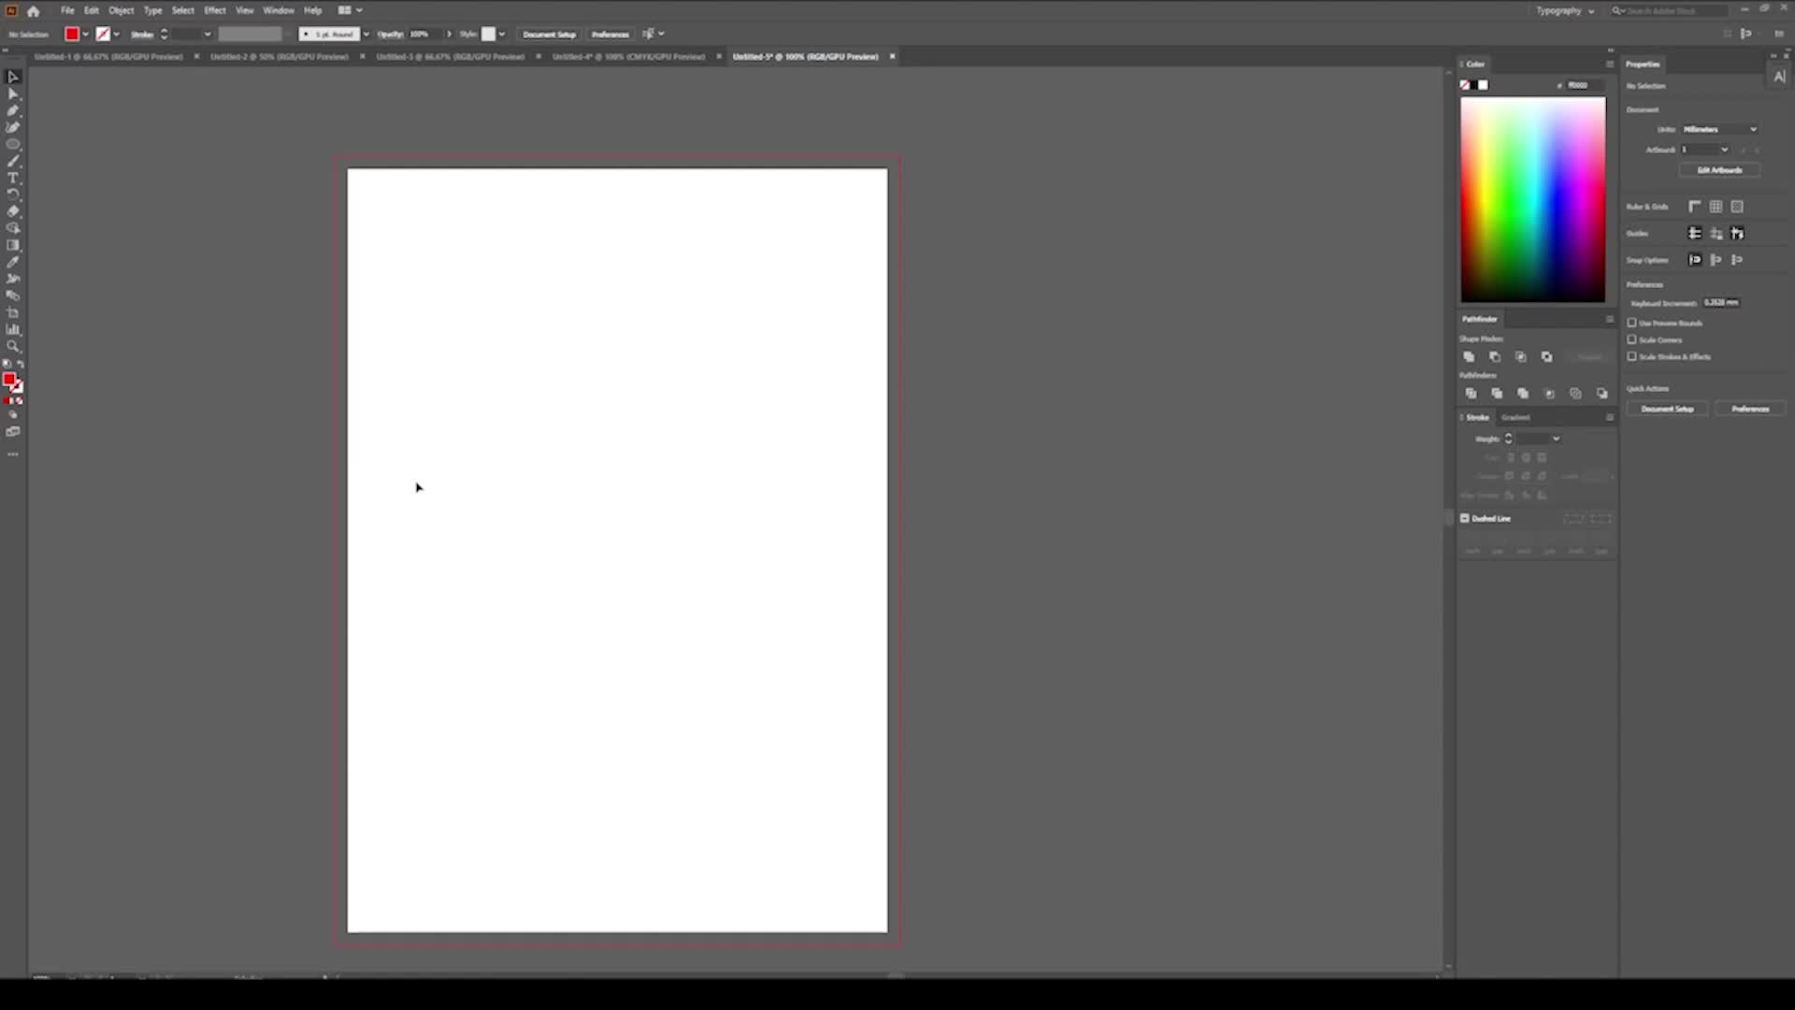This screenshot has width=1795, height=1010.
Task: Enable Scale Corners checkbox
Action: [1632, 339]
